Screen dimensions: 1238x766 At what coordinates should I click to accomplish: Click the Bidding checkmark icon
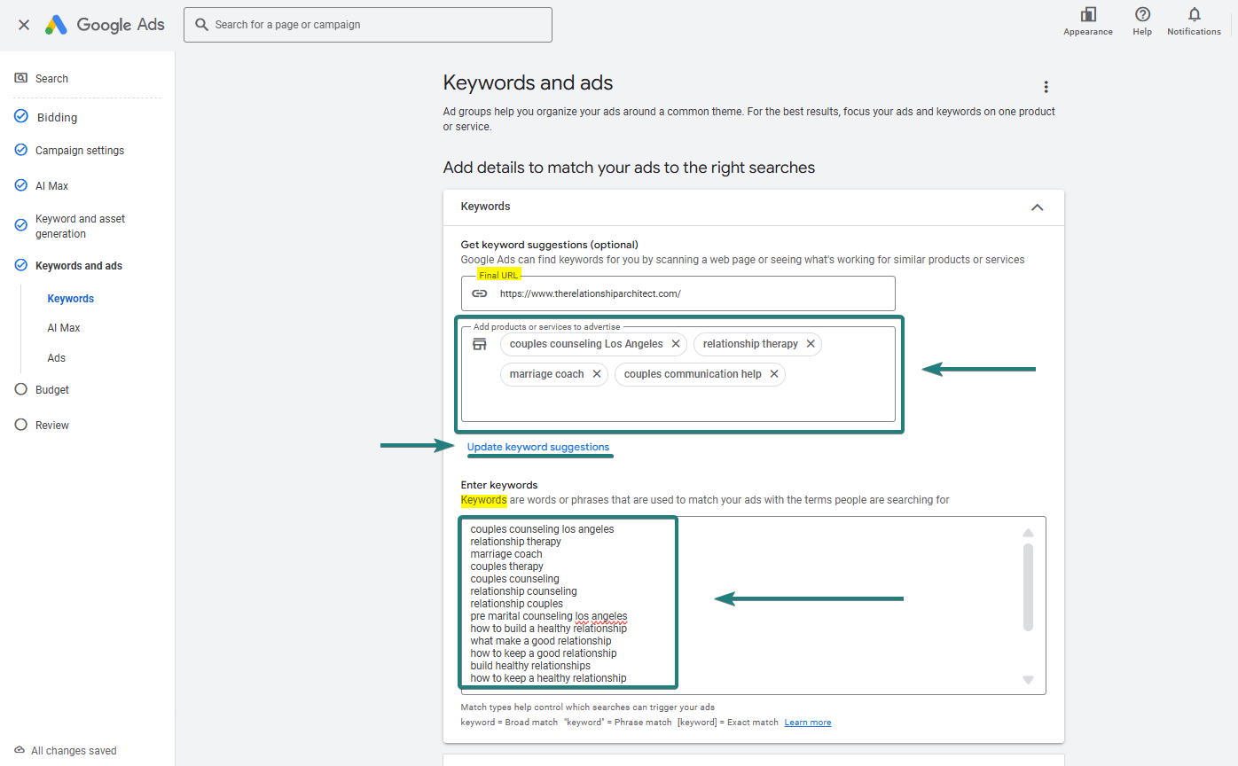point(21,117)
